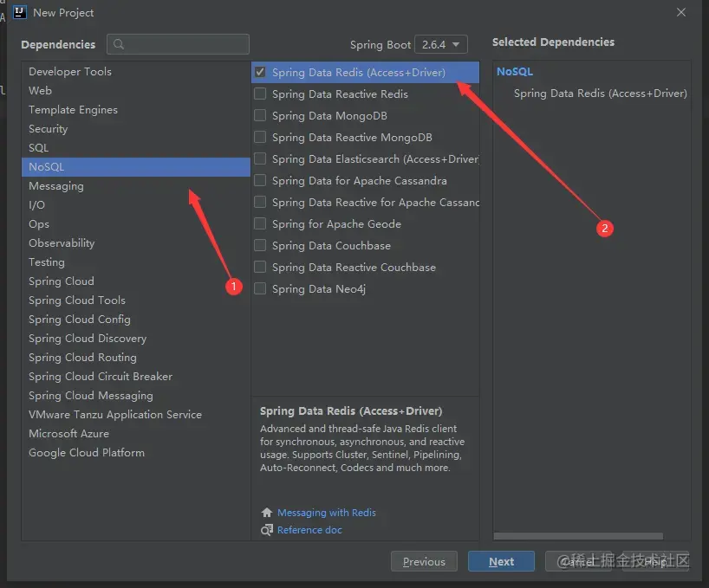This screenshot has width=709, height=588.
Task: Open the Messaging category
Action: click(x=136, y=186)
